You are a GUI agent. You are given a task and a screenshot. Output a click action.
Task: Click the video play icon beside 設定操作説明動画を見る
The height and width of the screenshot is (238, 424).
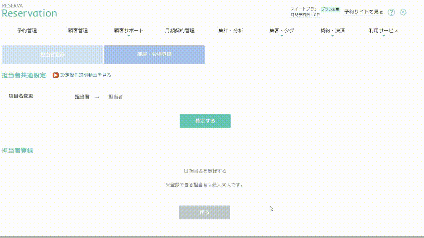click(56, 75)
